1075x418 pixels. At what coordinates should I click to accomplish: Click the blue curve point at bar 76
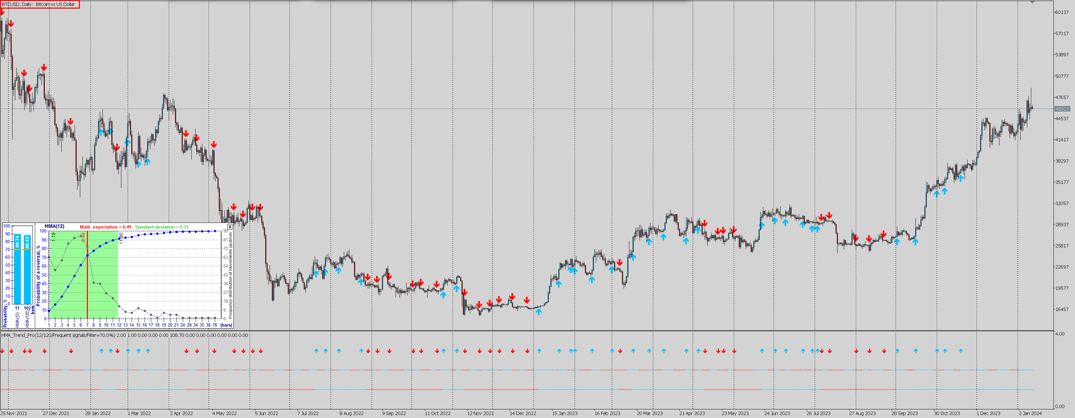(215, 231)
